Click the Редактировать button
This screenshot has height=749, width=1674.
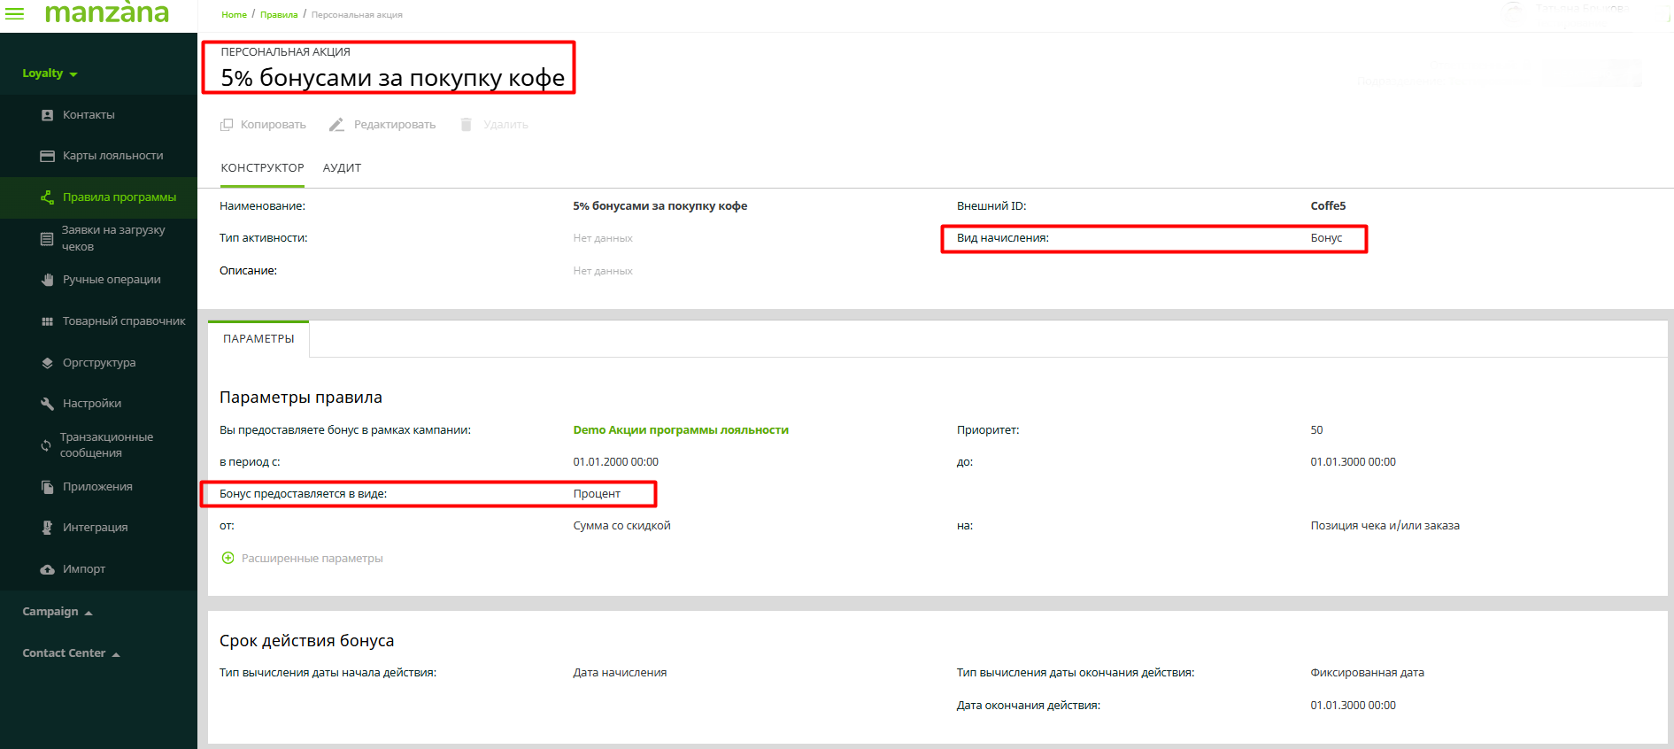[382, 125]
